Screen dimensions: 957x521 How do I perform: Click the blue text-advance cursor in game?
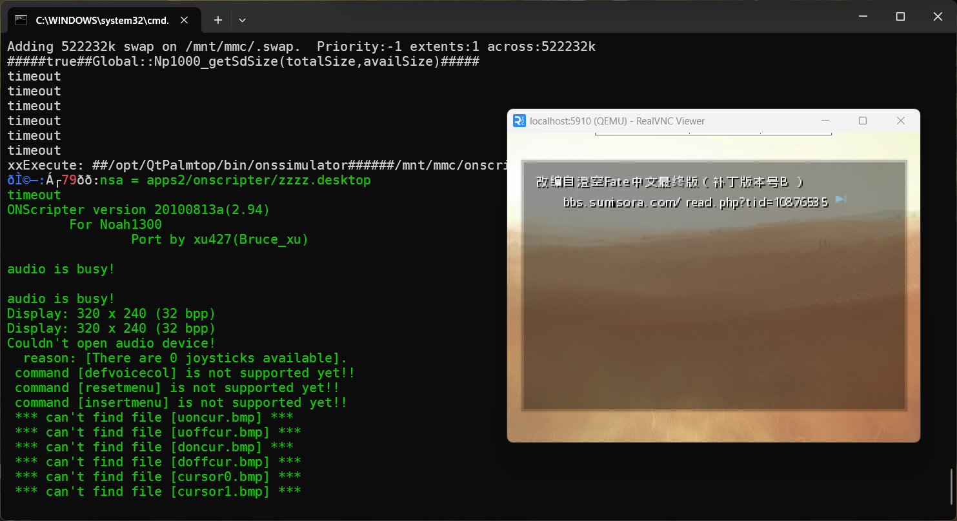(x=840, y=199)
